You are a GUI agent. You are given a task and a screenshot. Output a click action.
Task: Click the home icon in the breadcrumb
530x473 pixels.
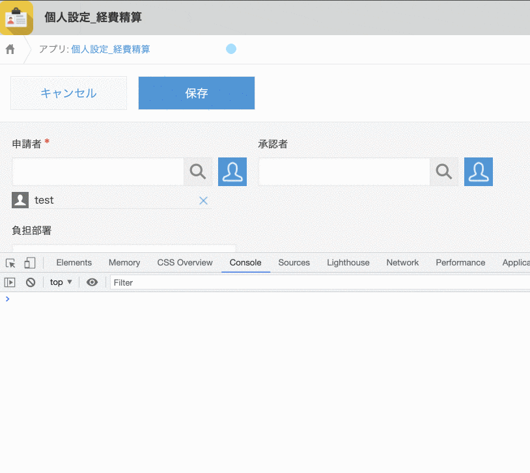point(9,49)
